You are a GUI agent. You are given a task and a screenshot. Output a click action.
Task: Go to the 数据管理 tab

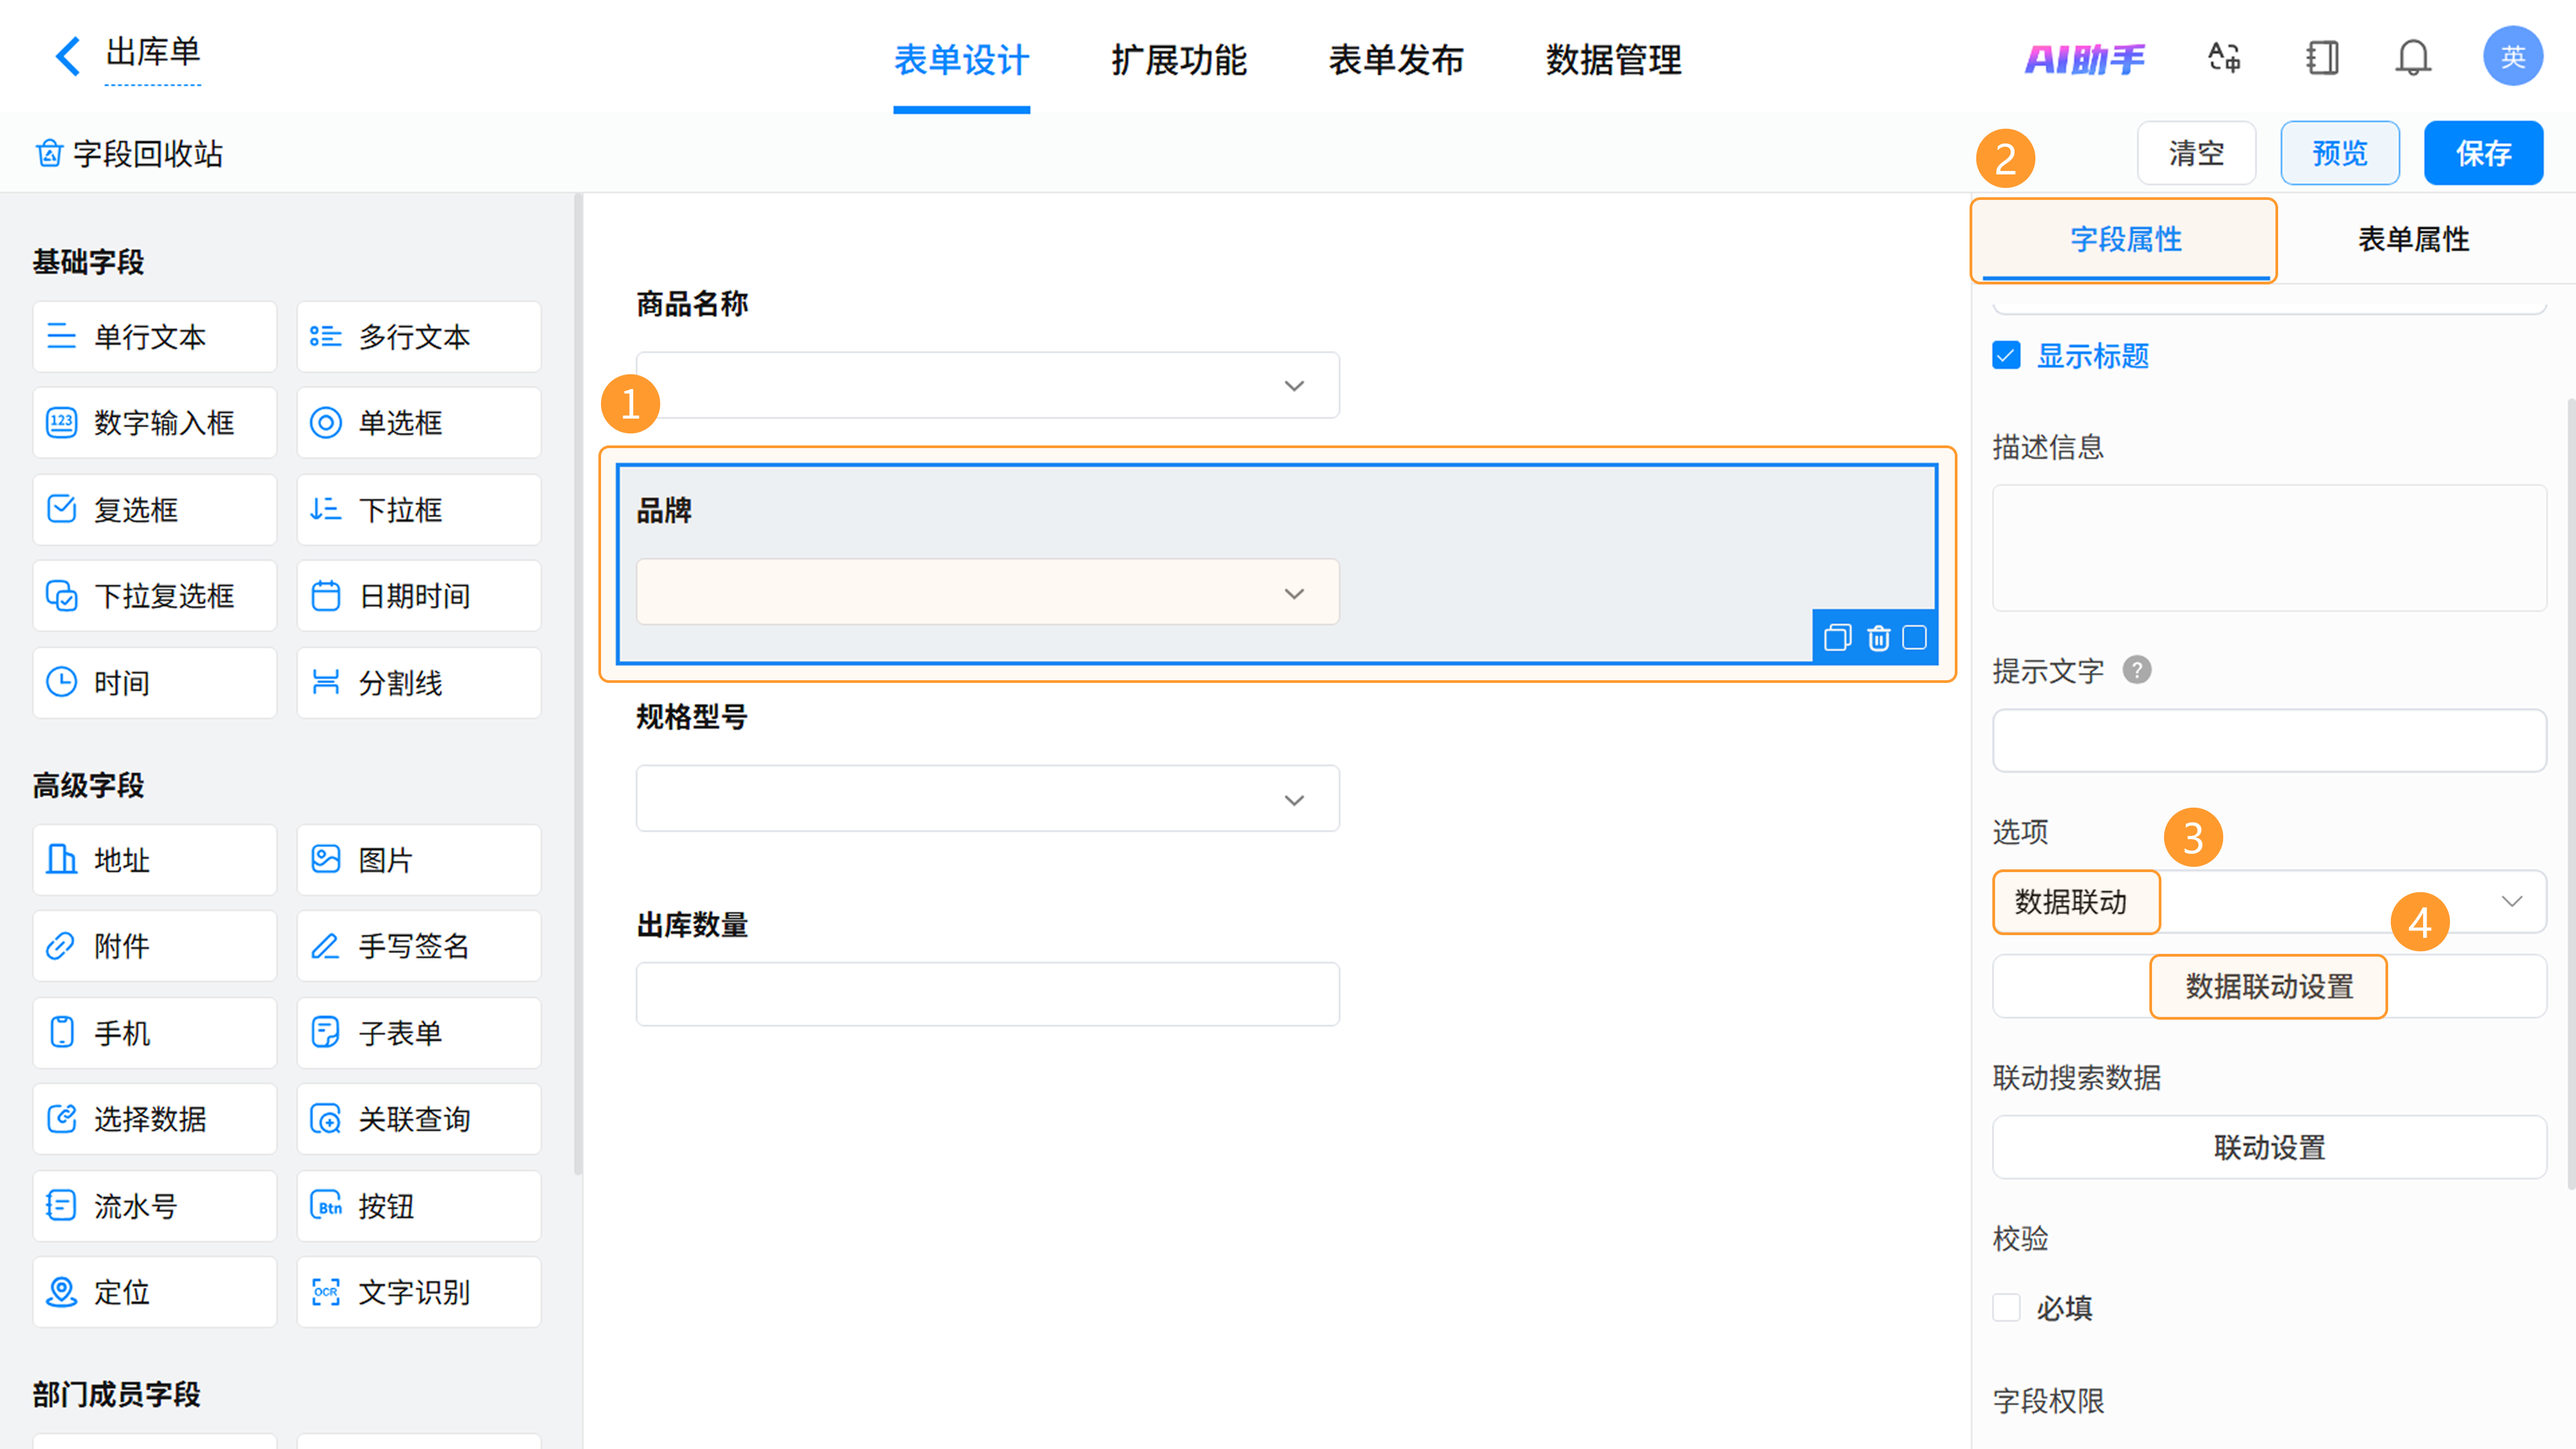point(1613,60)
